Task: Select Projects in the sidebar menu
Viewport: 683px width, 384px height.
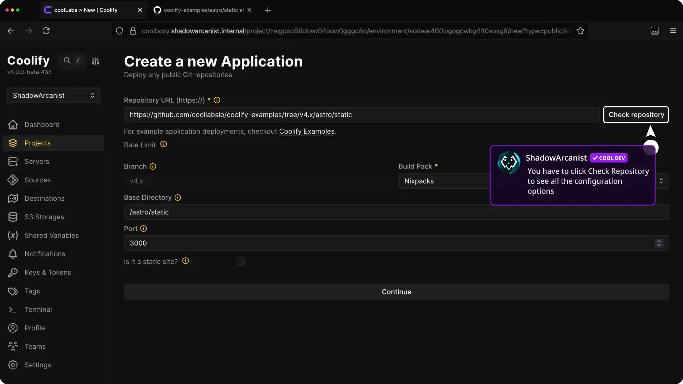Action: tap(37, 143)
